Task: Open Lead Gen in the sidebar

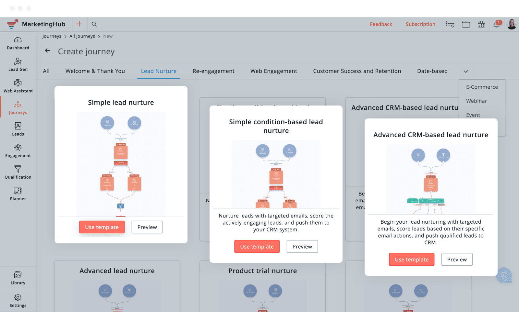Action: (x=18, y=65)
